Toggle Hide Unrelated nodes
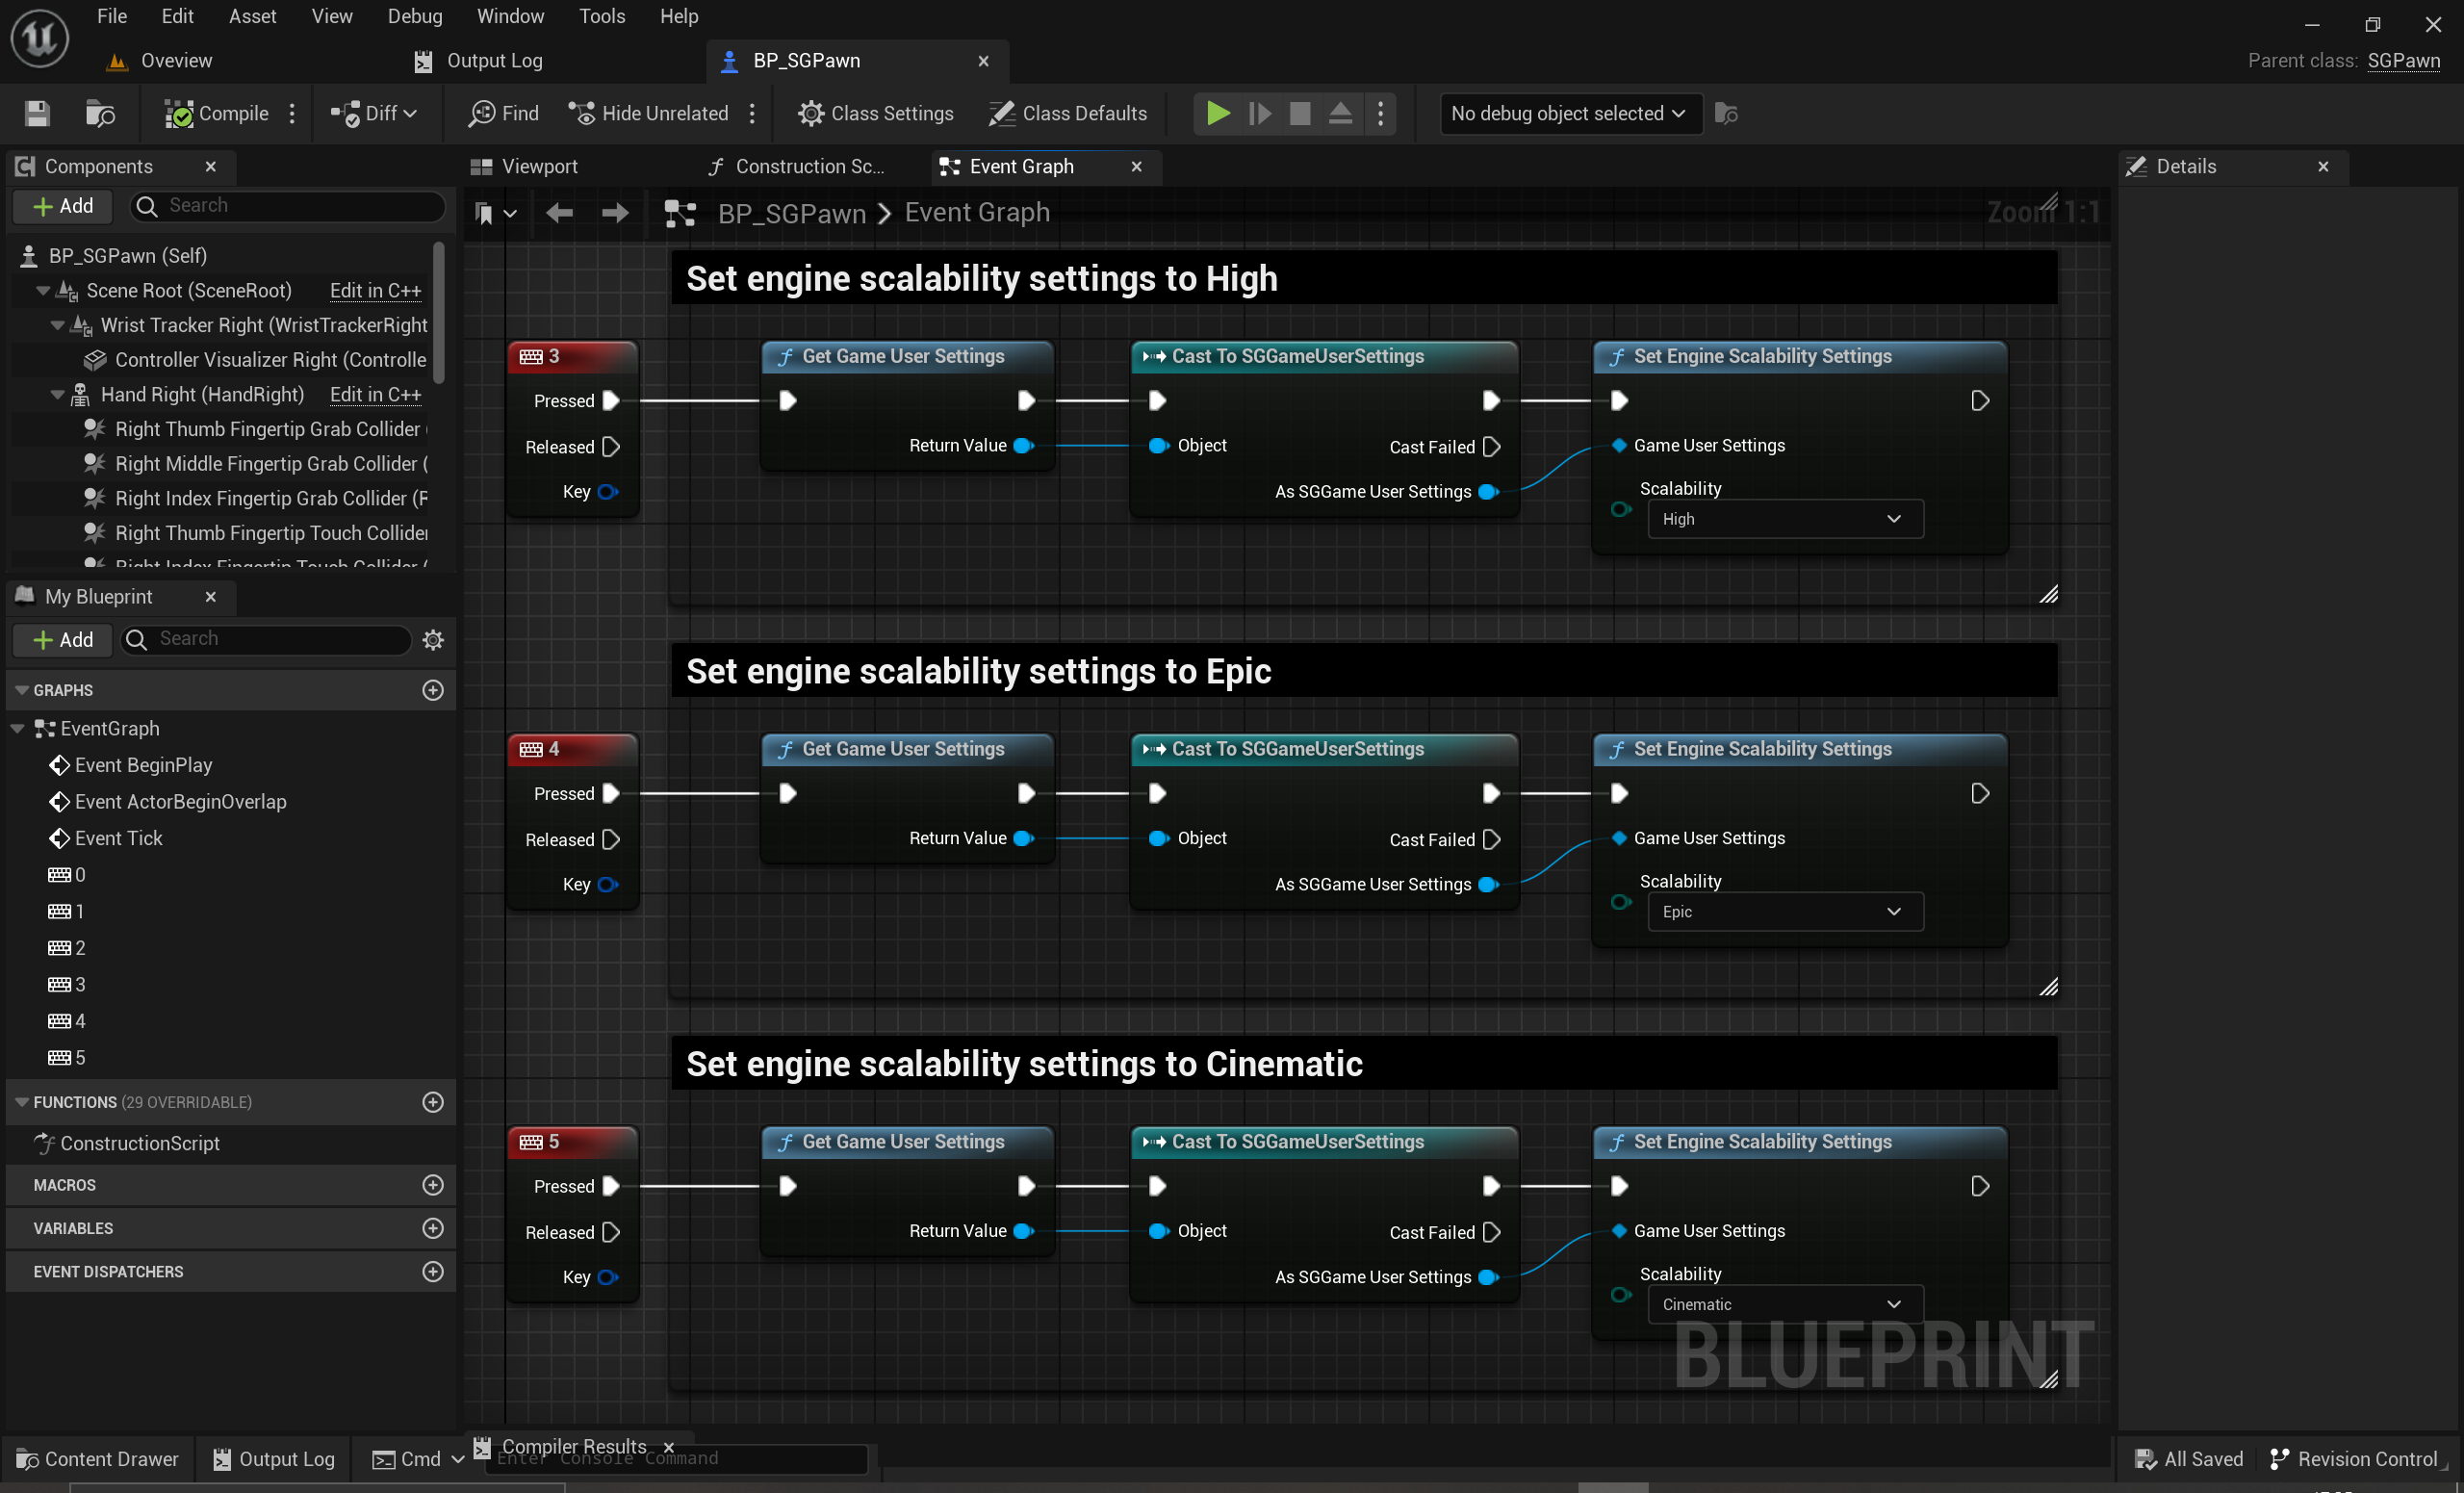 [x=648, y=113]
